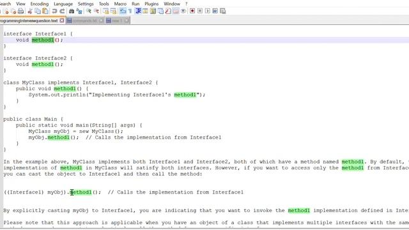Toggle Word wrap in the toolbar
The width and height of the screenshot is (409, 230).
pos(123,11)
